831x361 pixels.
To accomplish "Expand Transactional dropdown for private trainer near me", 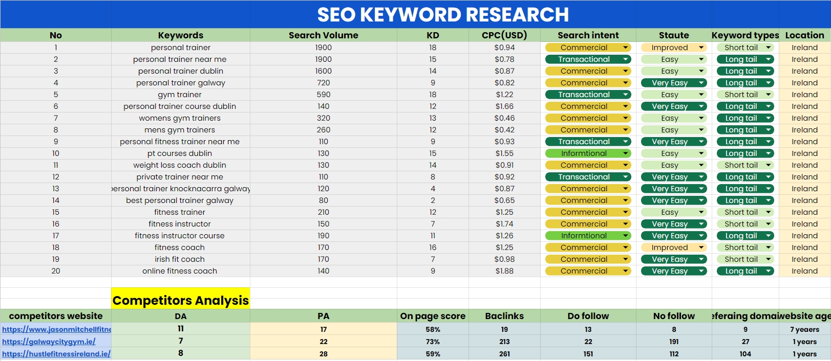I will (625, 177).
